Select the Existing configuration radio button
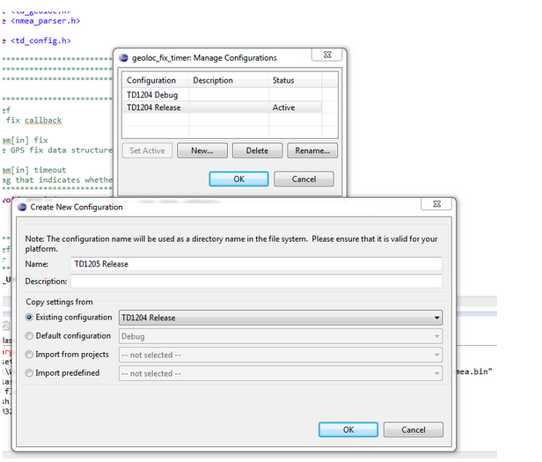The image size is (542, 462). tap(29, 317)
